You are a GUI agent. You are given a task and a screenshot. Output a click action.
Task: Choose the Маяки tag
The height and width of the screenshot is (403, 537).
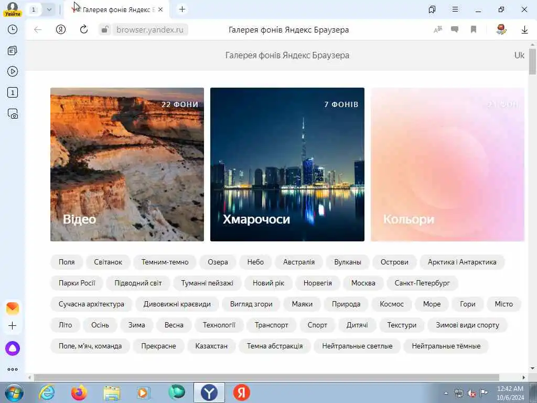[302, 304]
